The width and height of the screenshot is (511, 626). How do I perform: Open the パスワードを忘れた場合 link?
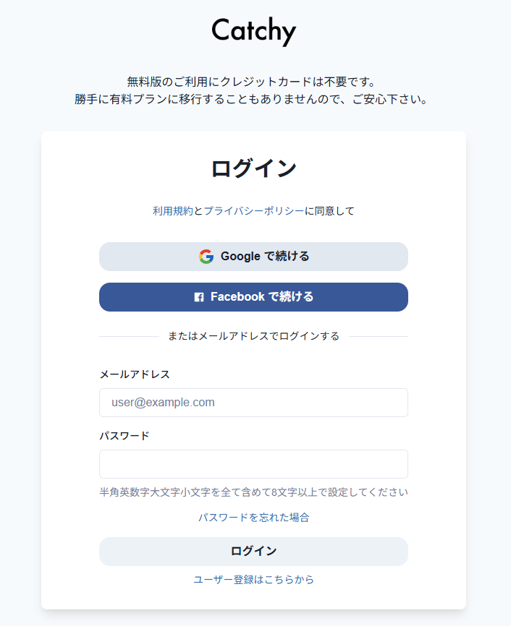click(253, 518)
